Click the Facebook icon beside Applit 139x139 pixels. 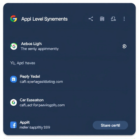13,125
